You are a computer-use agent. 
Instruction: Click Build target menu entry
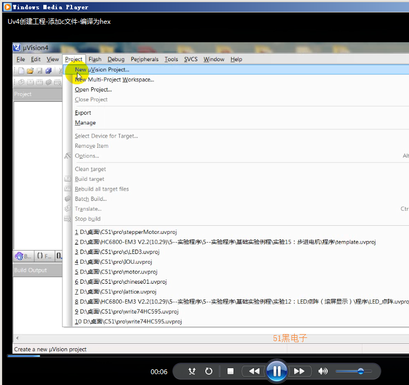[x=236, y=179]
